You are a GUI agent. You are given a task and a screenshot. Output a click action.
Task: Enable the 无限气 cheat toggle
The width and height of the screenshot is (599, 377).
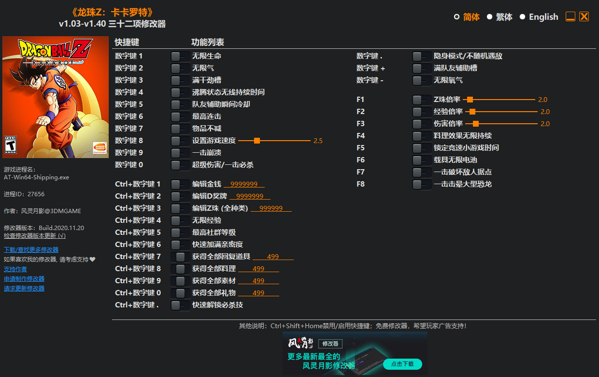[x=180, y=68]
